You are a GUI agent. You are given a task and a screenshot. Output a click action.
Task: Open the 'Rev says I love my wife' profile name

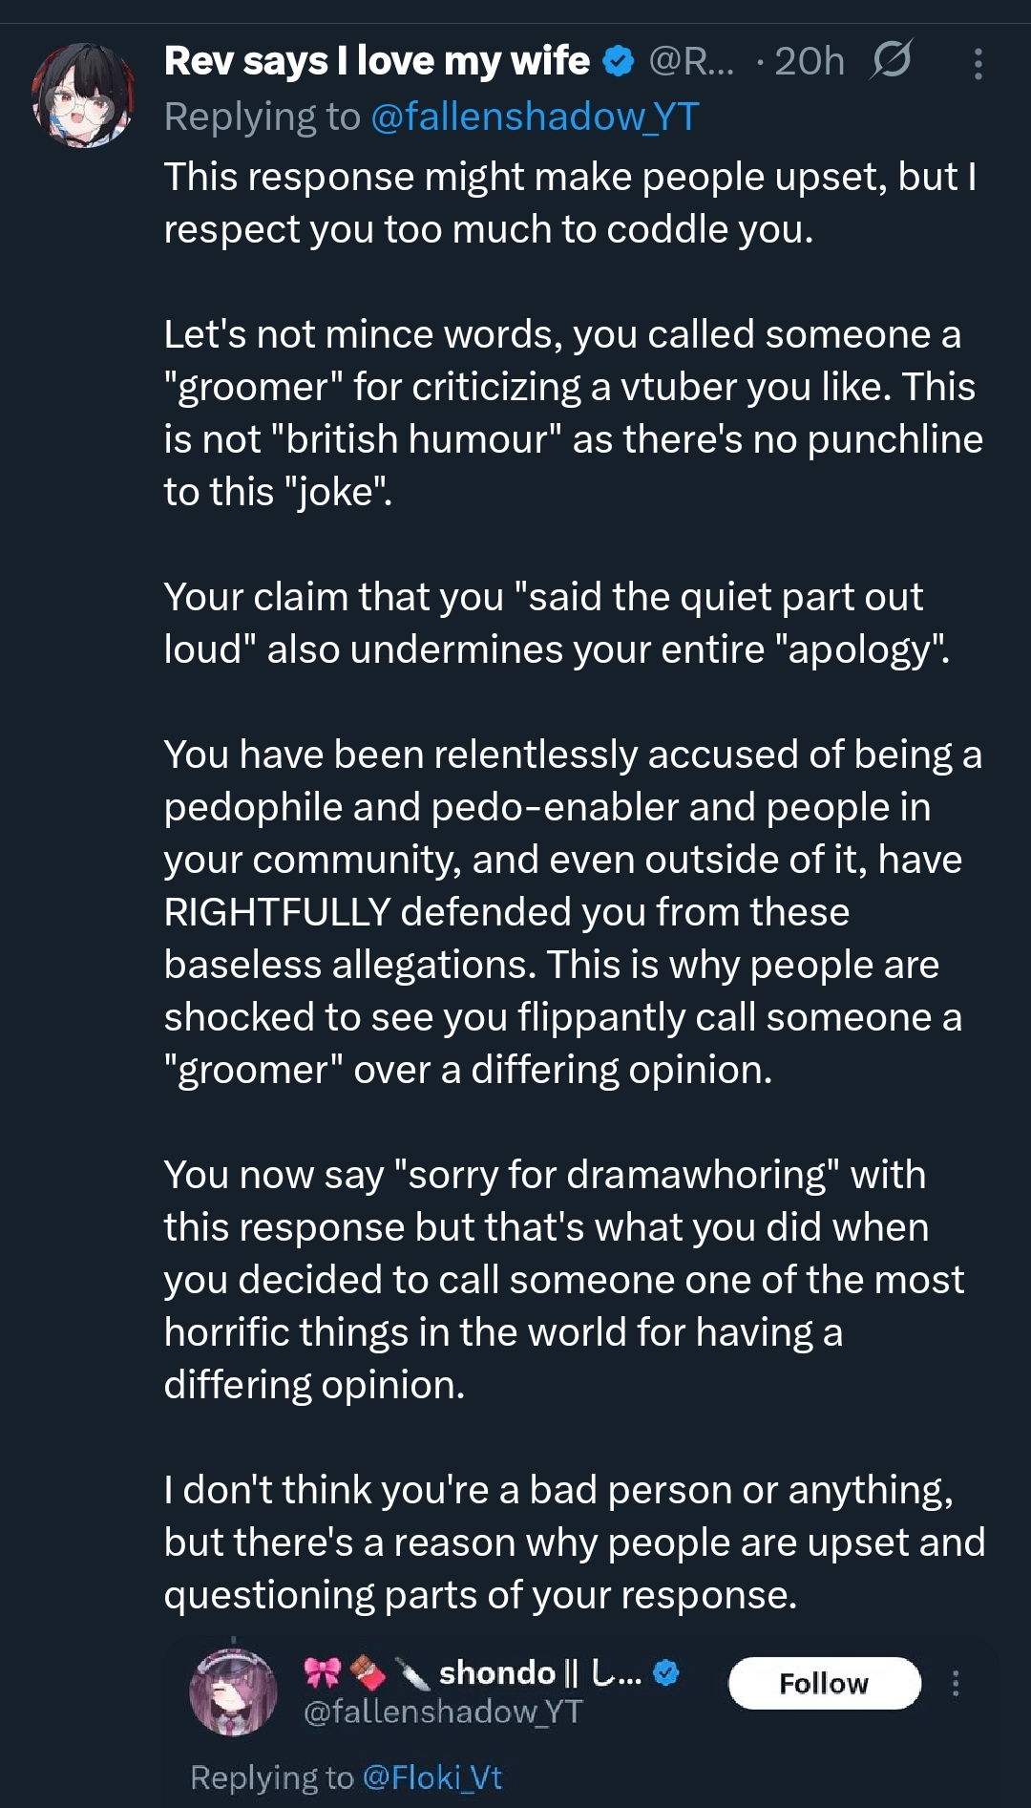[376, 61]
